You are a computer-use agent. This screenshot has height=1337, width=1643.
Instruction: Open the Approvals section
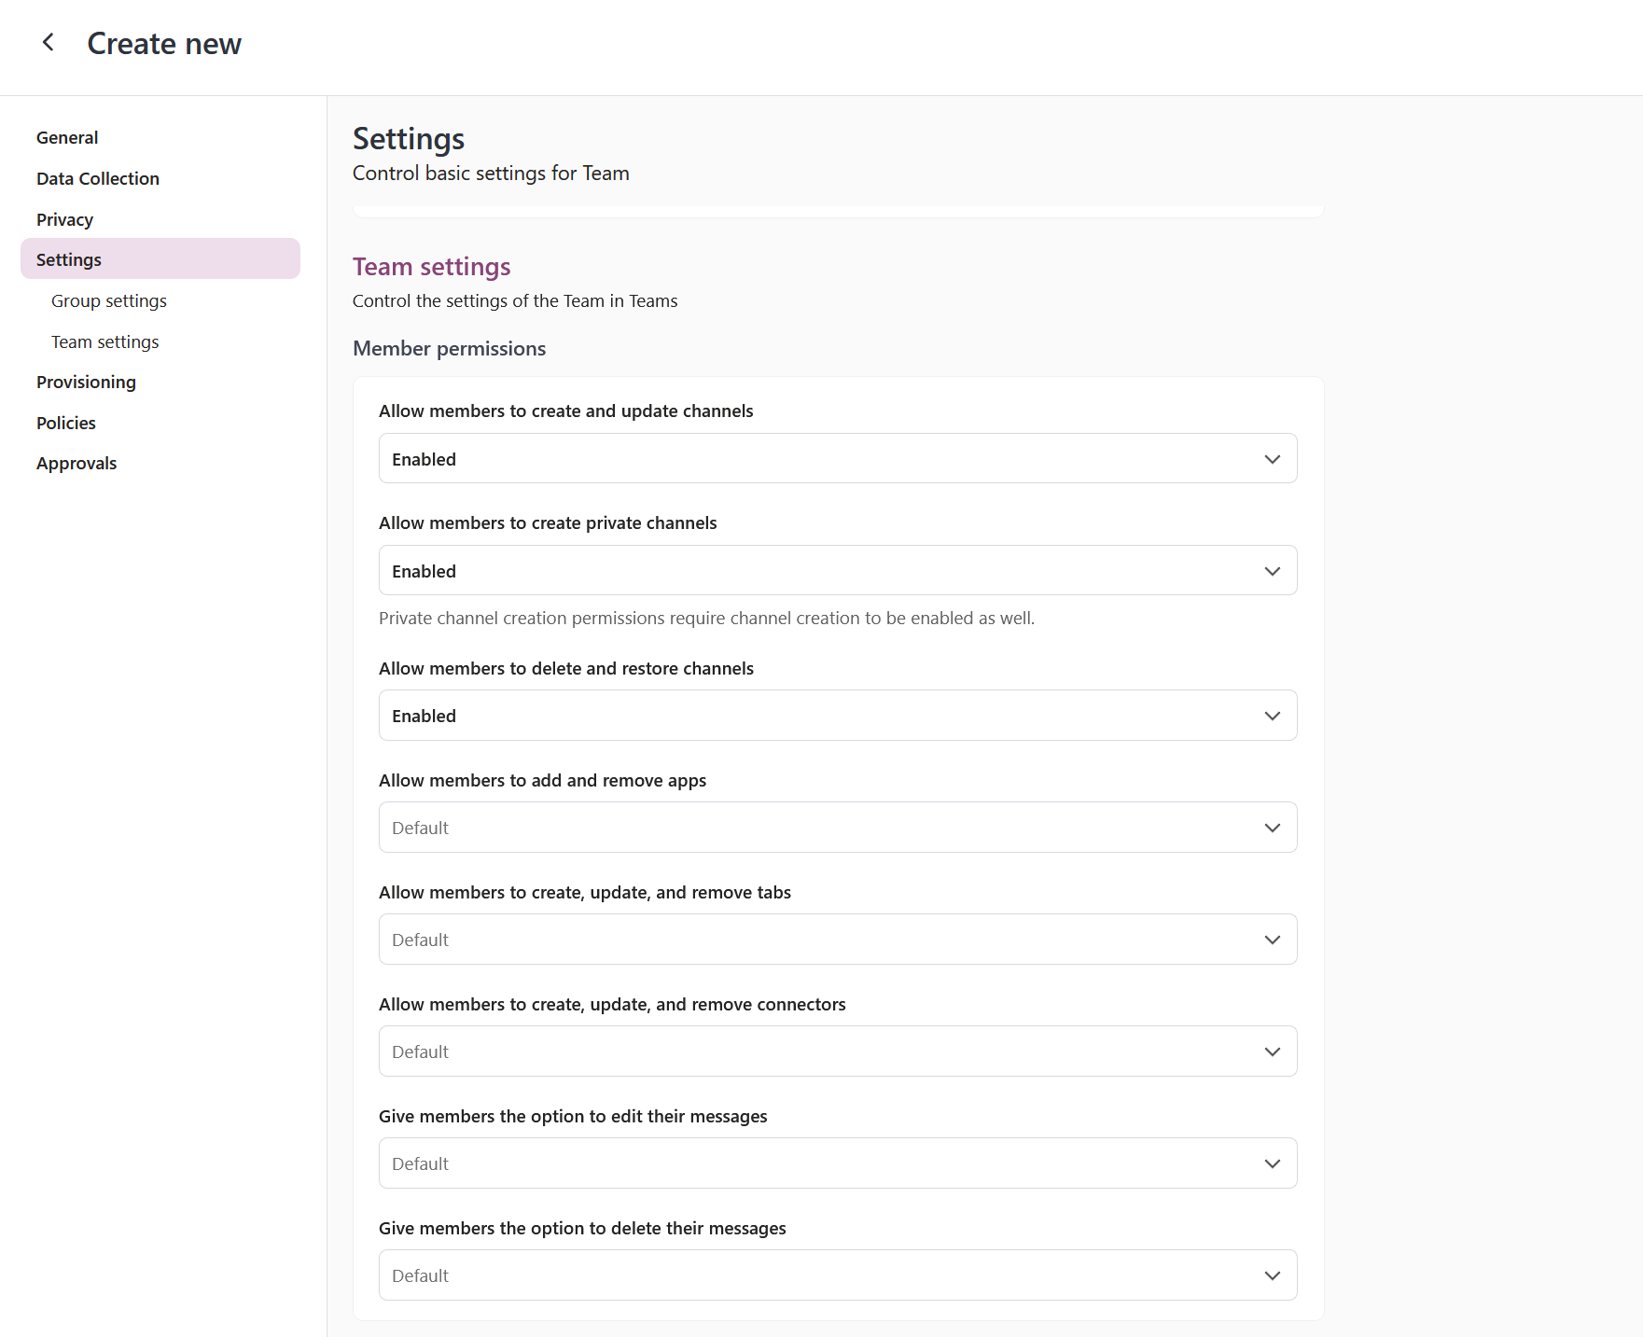[77, 463]
